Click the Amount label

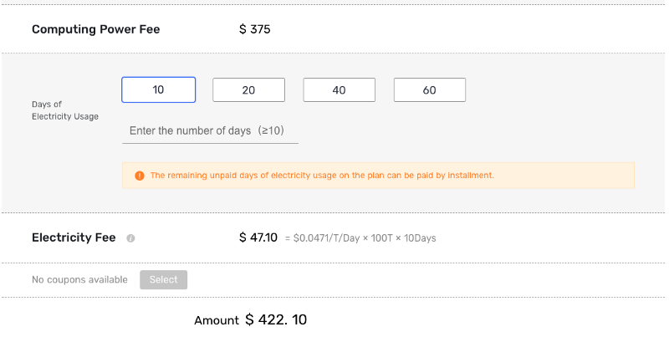click(x=217, y=320)
